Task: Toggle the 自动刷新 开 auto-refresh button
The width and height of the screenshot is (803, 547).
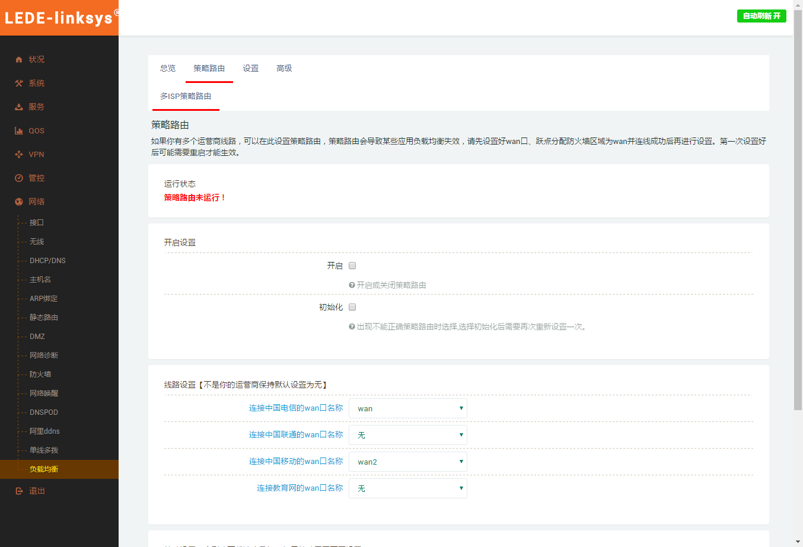Action: [761, 16]
